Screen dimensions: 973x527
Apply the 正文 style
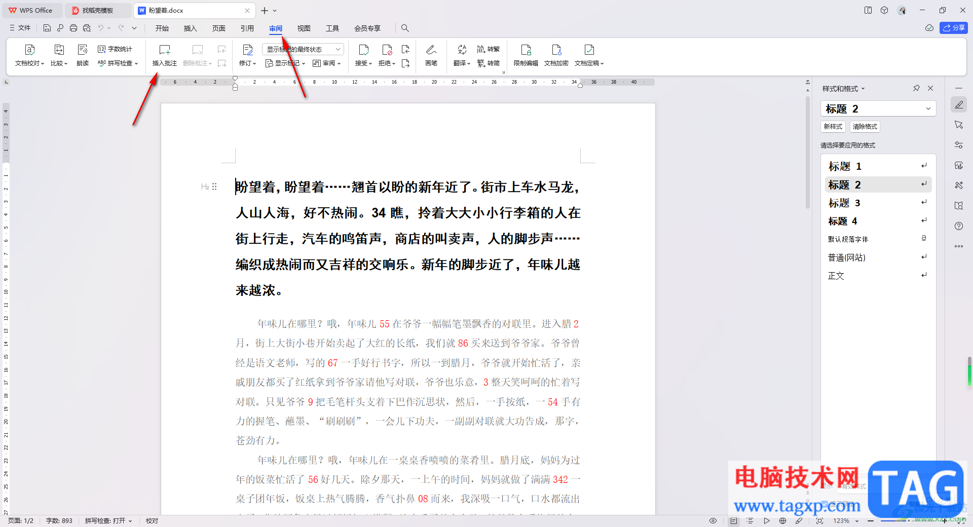[878, 276]
